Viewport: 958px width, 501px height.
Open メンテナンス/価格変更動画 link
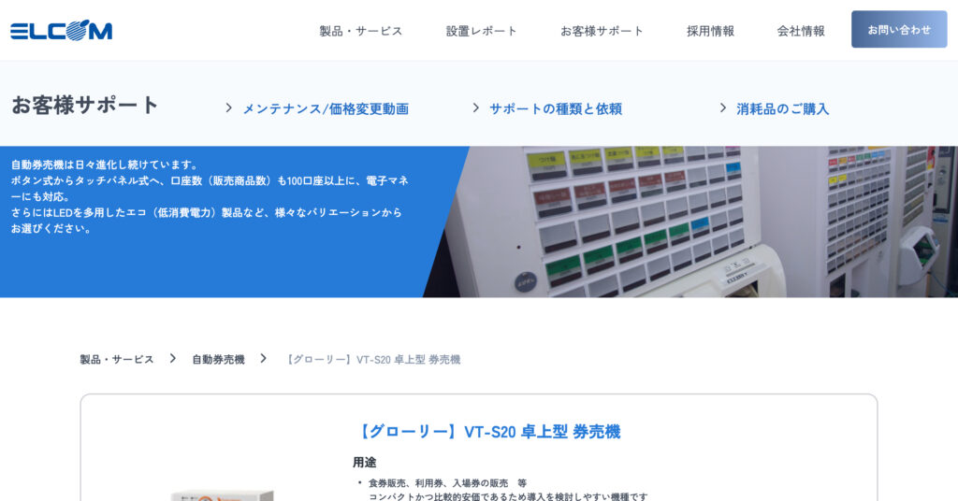[x=326, y=108]
